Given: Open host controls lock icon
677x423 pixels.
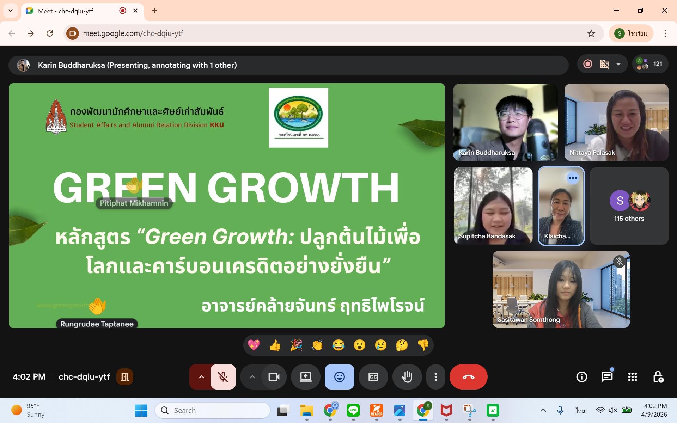Looking at the screenshot, I should tap(658, 377).
